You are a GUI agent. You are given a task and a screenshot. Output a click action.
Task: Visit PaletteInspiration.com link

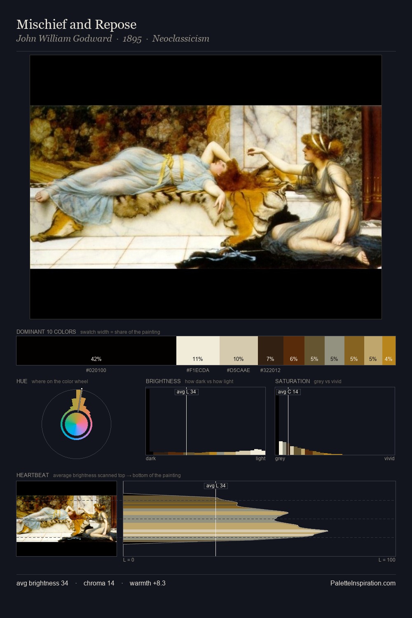[x=363, y=583]
